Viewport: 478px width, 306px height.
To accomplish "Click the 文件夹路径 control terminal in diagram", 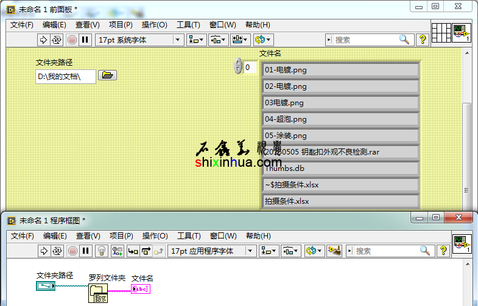I will (46, 286).
